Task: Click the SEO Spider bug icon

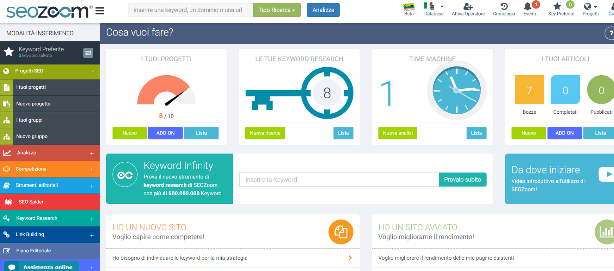Action: (8, 202)
